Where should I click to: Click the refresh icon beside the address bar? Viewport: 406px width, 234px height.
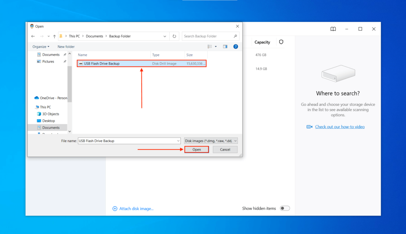point(174,36)
